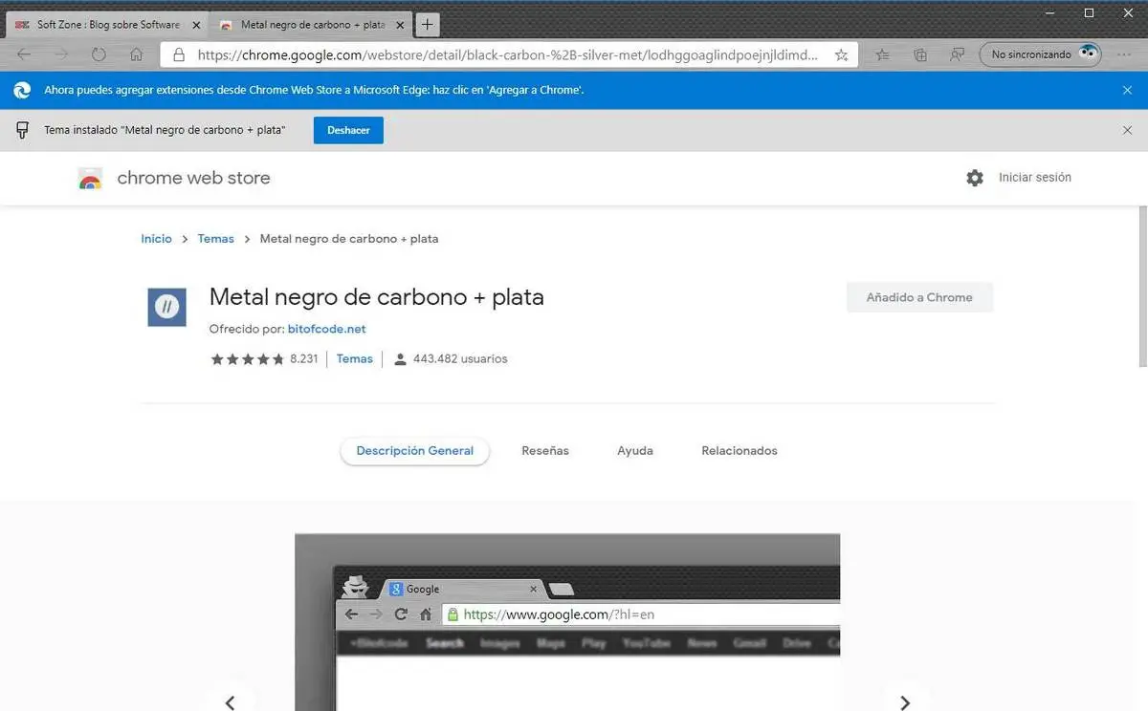
Task: Open the Favorites list icon
Action: click(883, 55)
